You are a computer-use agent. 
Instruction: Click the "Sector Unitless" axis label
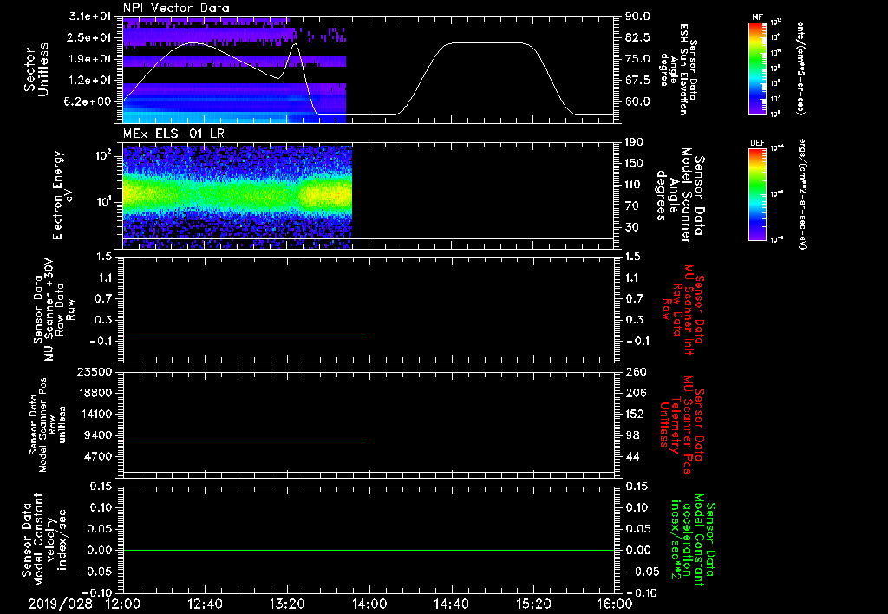(x=36, y=69)
